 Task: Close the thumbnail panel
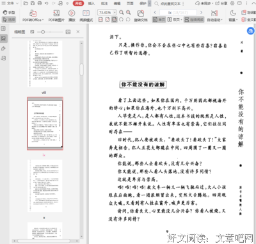pyautogui.click(x=78, y=31)
